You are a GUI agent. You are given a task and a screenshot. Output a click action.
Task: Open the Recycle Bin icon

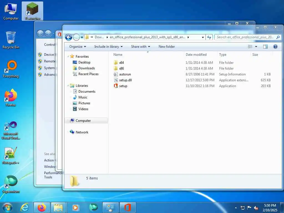(x=11, y=40)
